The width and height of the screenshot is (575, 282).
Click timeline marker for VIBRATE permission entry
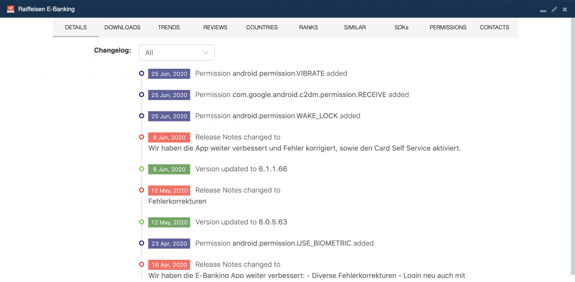pyautogui.click(x=141, y=73)
